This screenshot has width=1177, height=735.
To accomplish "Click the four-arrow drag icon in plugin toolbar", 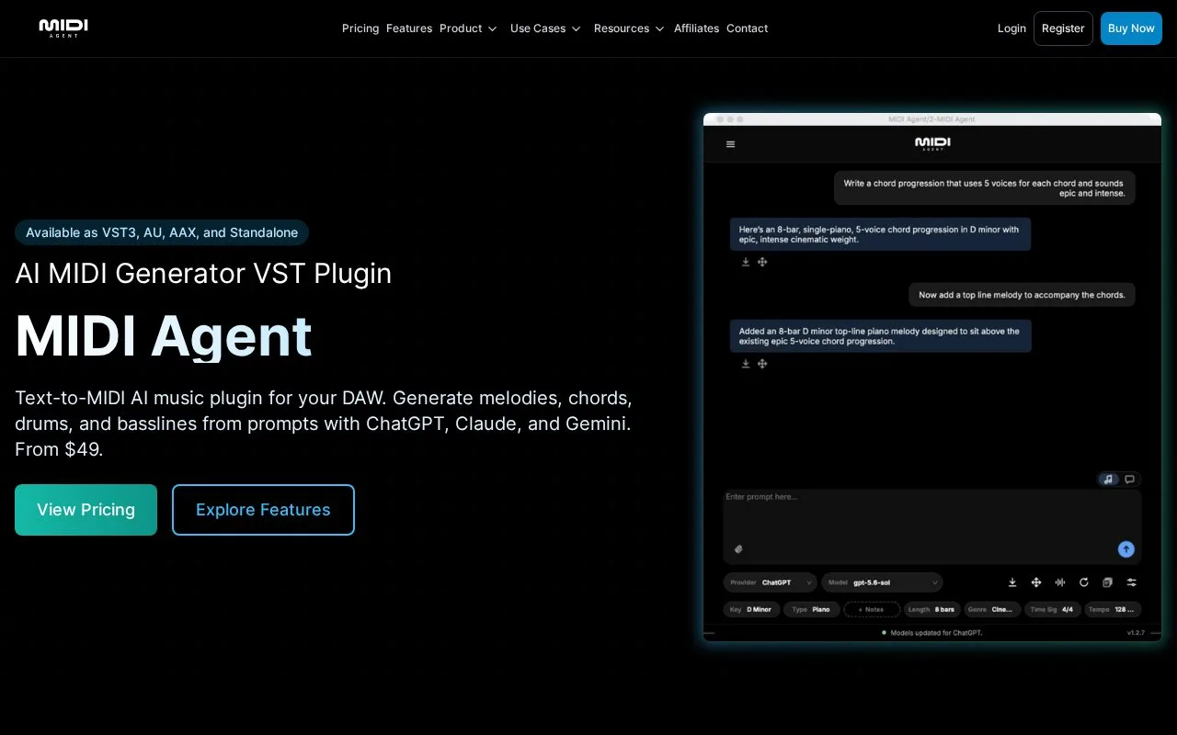I will pyautogui.click(x=1036, y=582).
